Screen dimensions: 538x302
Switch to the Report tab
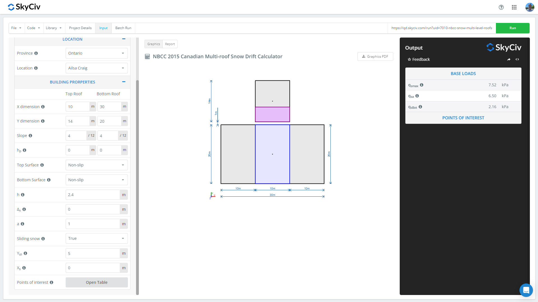(170, 44)
